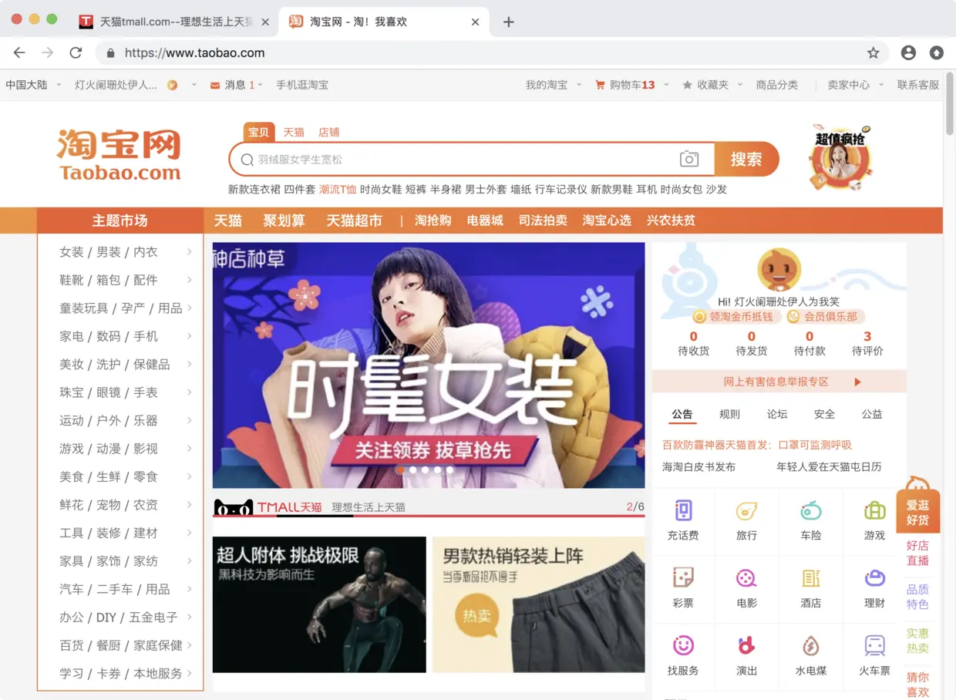
Task: Click the orange 搜索 search button
Action: pyautogui.click(x=746, y=160)
